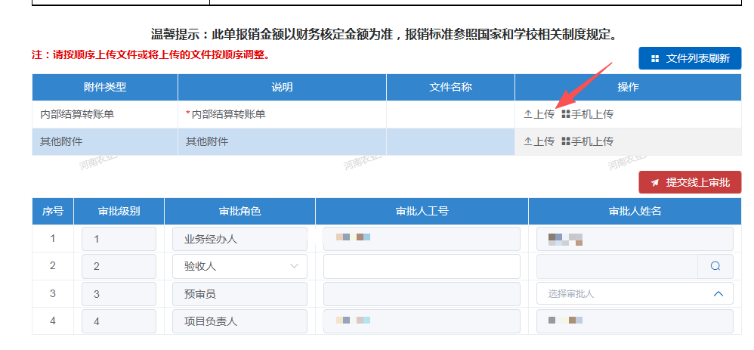This screenshot has width=754, height=350.
Task: Choose 手机上传 in 其他附件 row
Action: pos(588,141)
